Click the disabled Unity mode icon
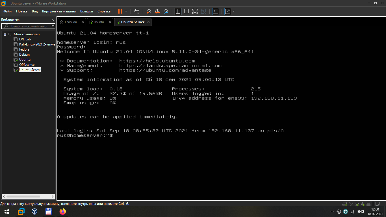The image size is (386, 217). pyautogui.click(x=203, y=11)
